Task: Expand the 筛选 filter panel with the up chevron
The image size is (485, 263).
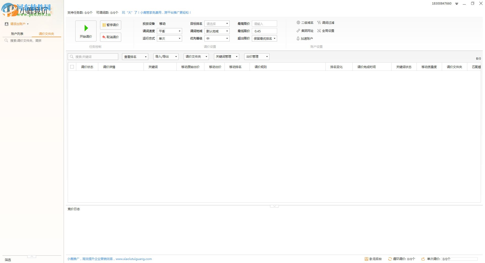Action: click(x=32, y=256)
